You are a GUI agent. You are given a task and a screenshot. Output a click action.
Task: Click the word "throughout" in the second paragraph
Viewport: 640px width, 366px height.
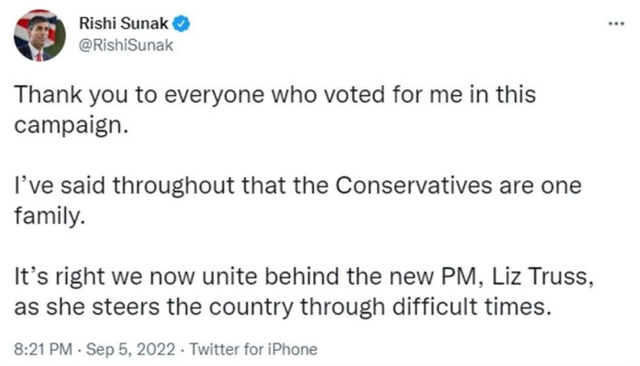174,185
